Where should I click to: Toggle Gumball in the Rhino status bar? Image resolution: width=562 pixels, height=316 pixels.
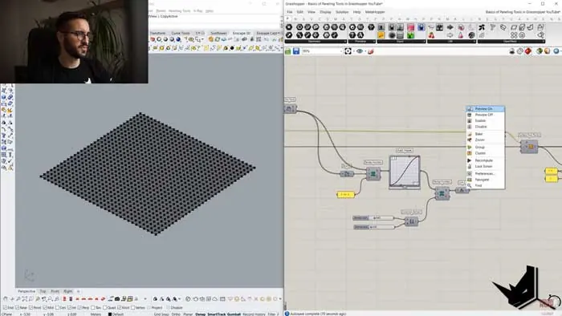tap(234, 314)
